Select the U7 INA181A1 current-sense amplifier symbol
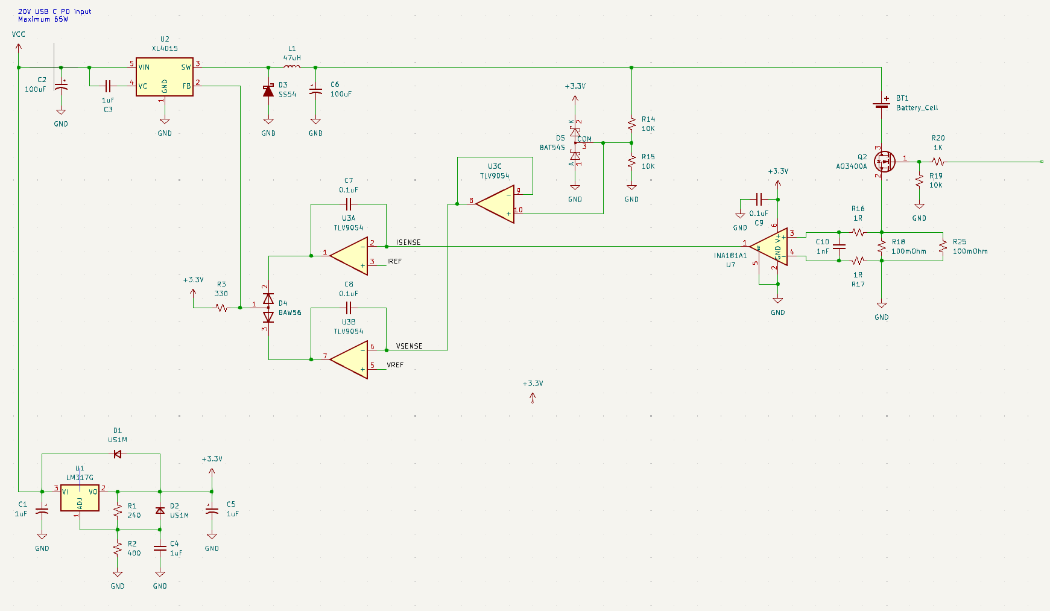 769,247
